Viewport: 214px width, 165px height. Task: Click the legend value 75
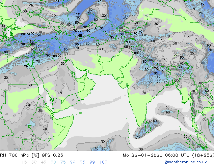(x=63, y=162)
